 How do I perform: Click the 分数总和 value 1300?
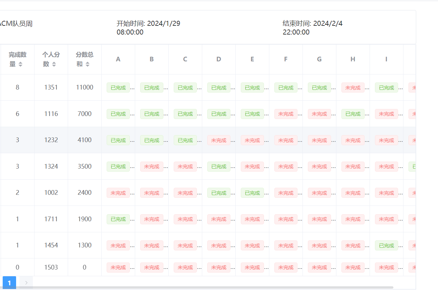pos(85,245)
